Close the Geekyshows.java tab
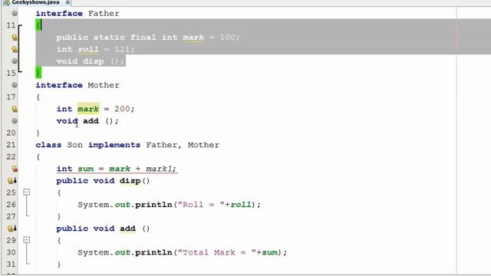 click(68, 2)
